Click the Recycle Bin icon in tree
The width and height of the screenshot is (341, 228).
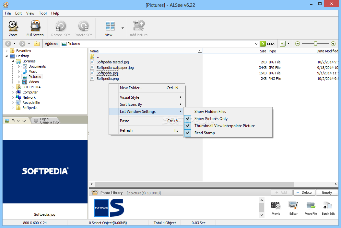[x=19, y=103]
